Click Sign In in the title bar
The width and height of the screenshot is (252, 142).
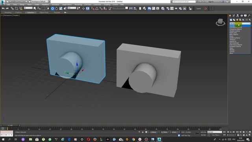(x=211, y=2)
